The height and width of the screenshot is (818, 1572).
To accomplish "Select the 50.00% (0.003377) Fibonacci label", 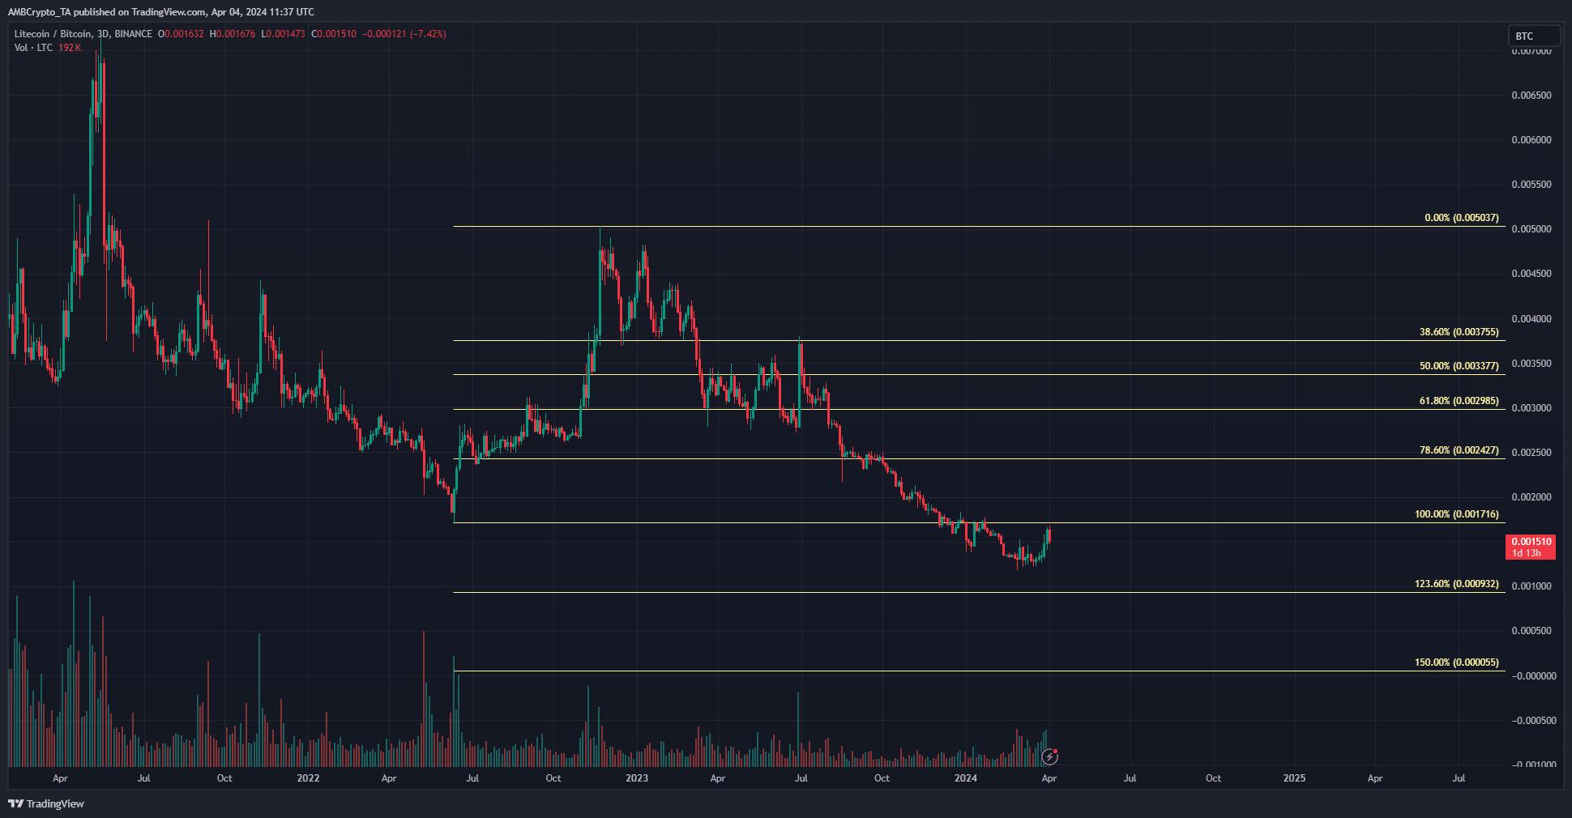I will tap(1459, 366).
